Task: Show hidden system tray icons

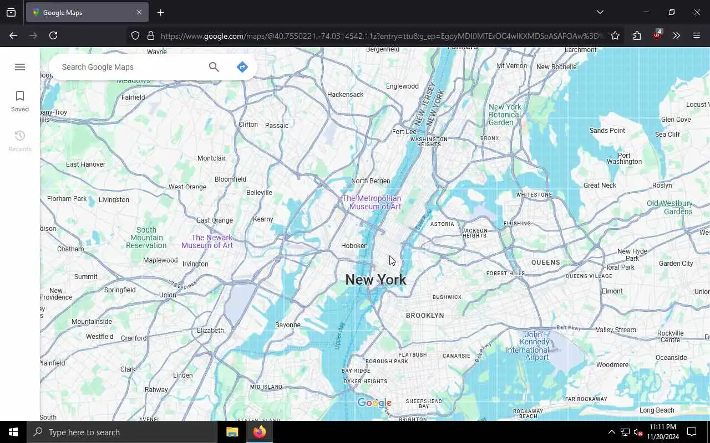Action: pos(612,432)
